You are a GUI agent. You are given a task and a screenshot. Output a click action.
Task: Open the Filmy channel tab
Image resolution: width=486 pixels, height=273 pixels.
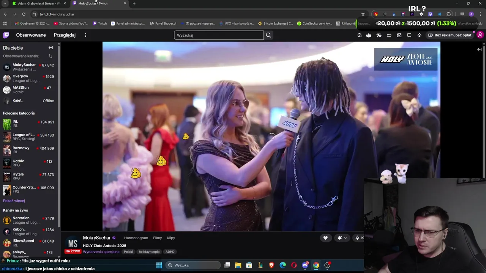(158, 238)
